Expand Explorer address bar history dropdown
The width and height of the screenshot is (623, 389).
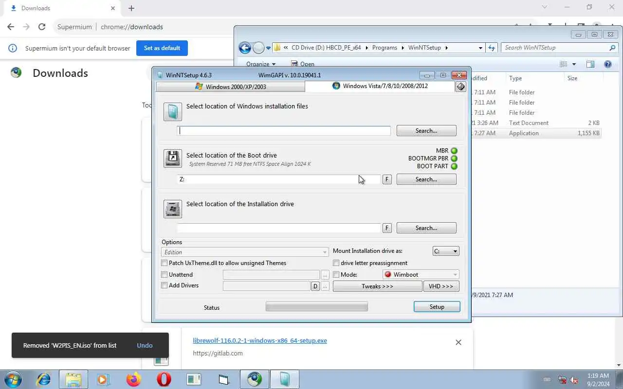pos(480,48)
